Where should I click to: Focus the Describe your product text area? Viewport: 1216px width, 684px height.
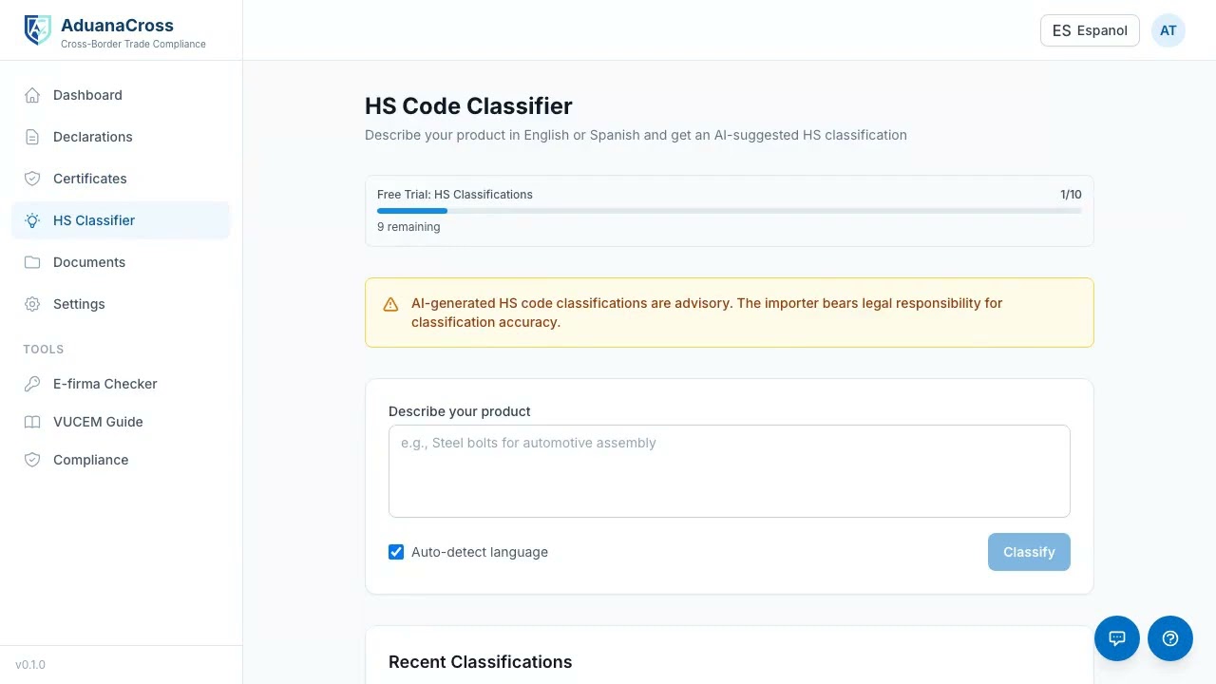(x=730, y=471)
